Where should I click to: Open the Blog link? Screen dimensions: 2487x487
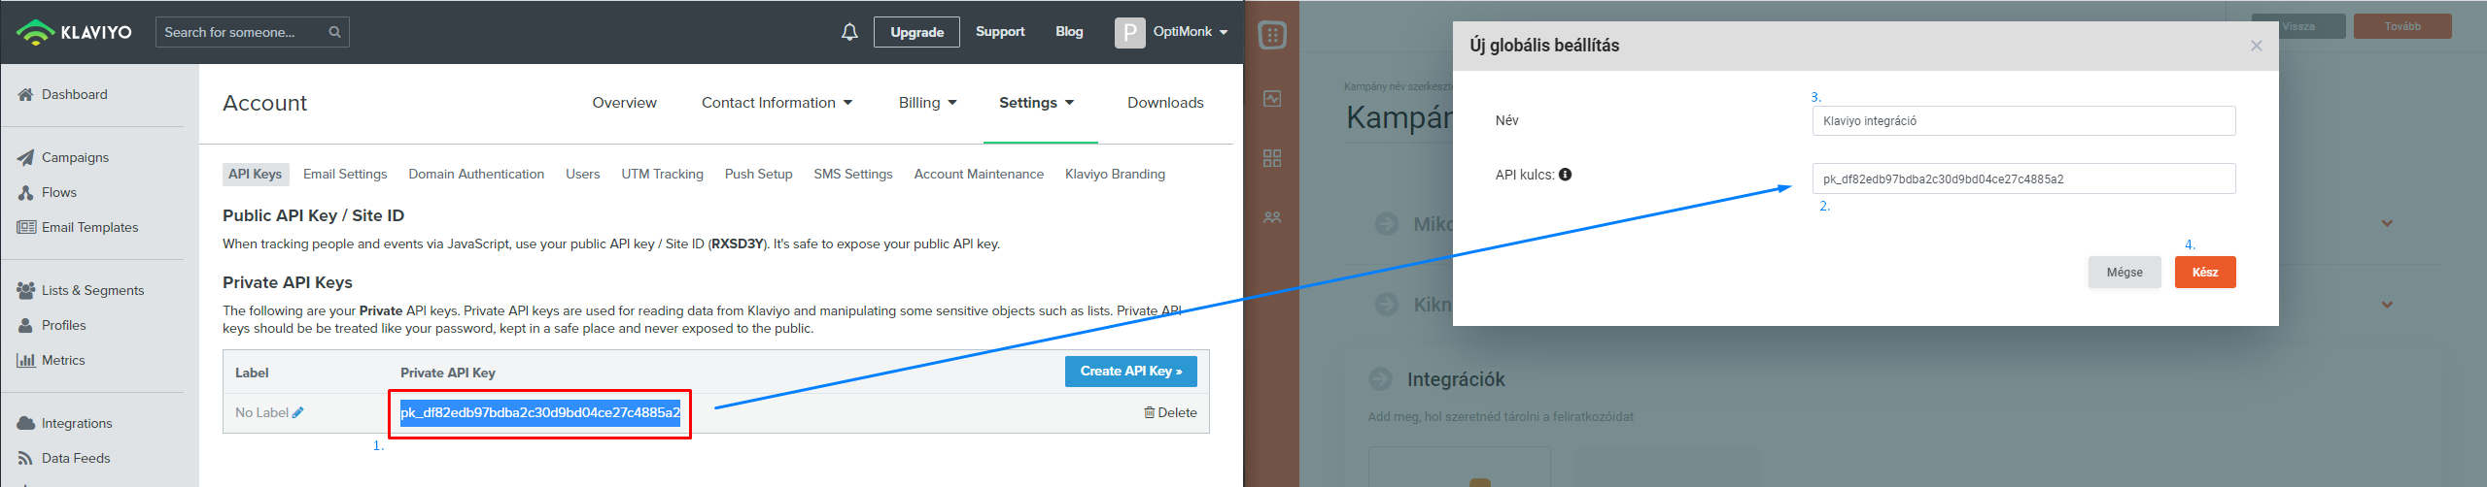click(x=1069, y=32)
